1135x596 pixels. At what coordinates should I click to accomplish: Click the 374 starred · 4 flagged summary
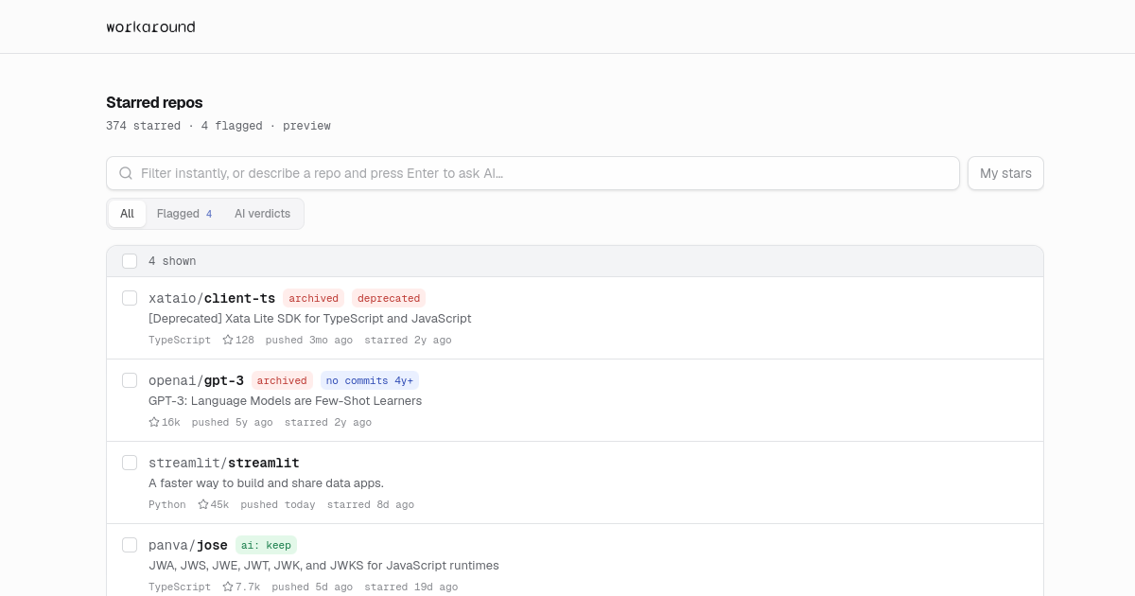pyautogui.click(x=218, y=126)
